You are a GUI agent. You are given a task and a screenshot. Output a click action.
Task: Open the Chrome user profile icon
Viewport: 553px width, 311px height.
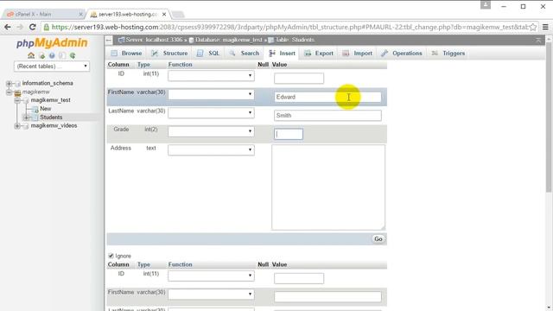point(486,4)
